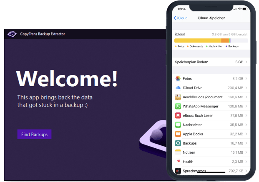Click the 3,2 GB Fotos size
Viewport: 259px width, 182px height.
click(238, 79)
